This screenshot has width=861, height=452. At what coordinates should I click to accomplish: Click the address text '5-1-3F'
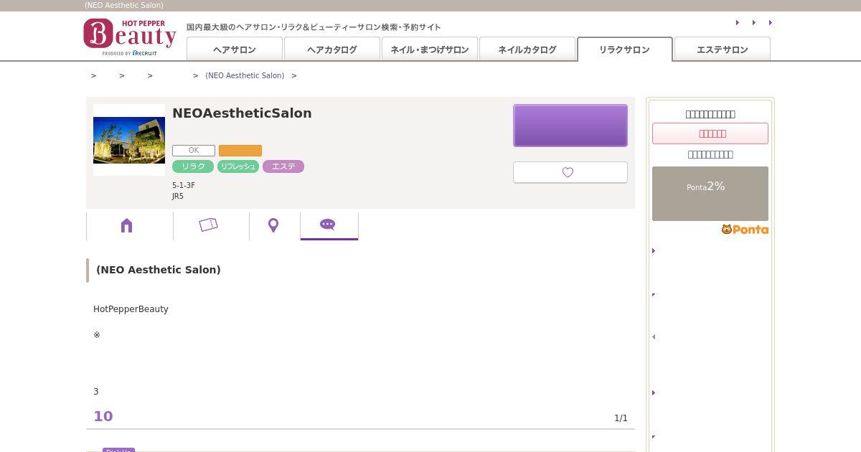(x=184, y=186)
